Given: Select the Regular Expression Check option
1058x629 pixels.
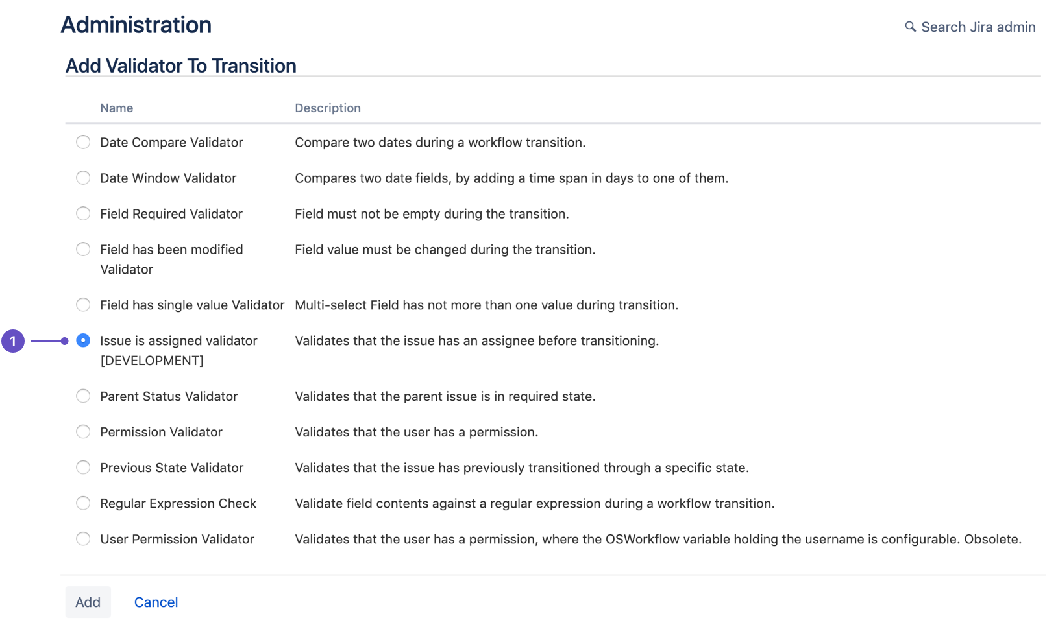Looking at the screenshot, I should click(x=83, y=503).
